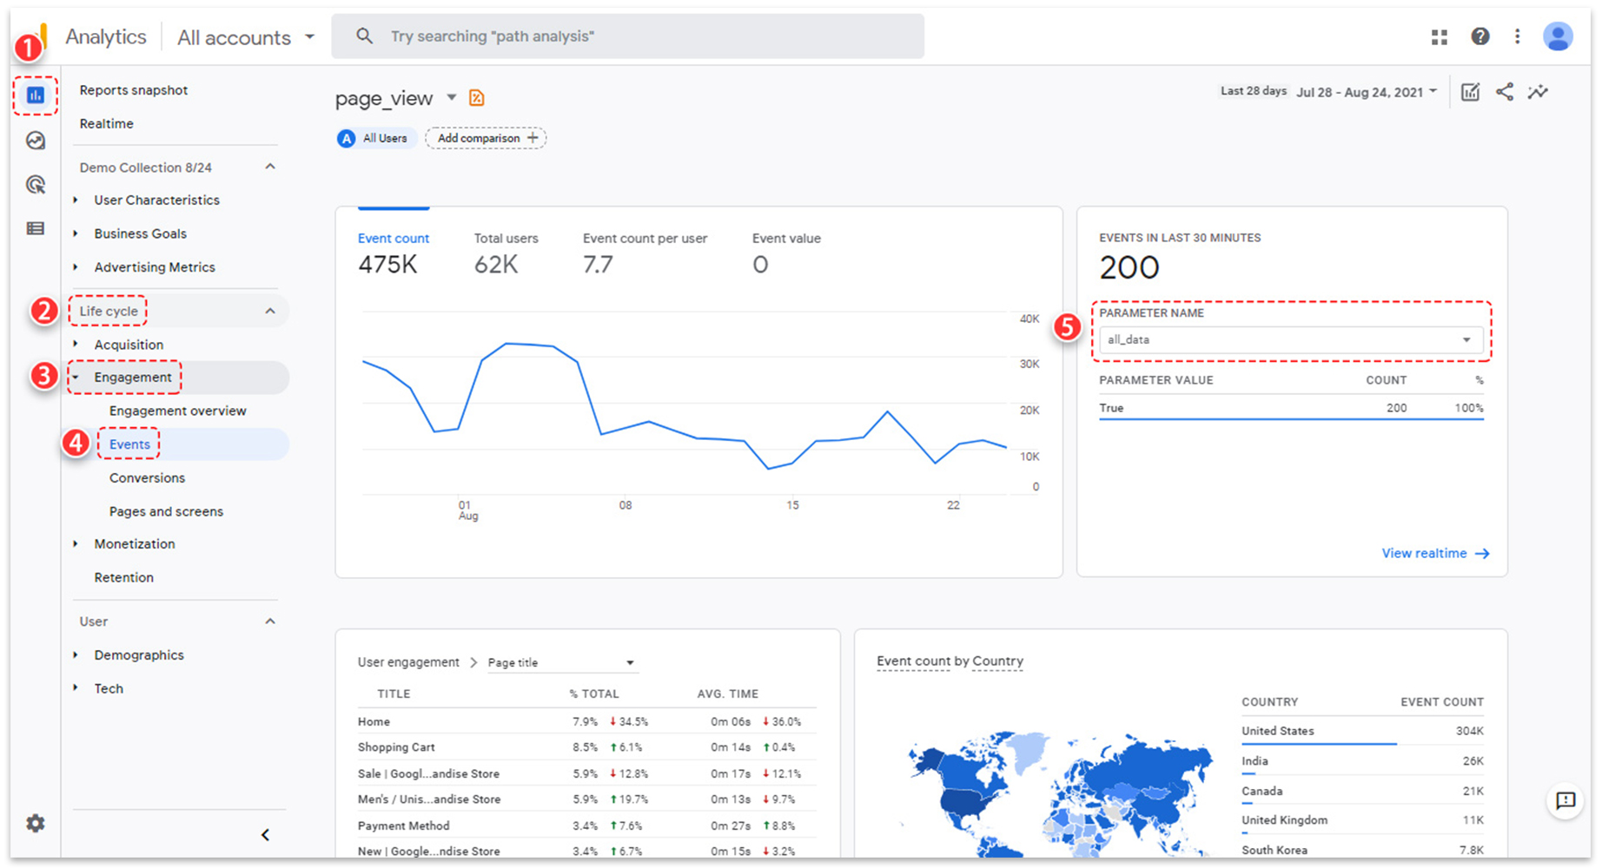The height and width of the screenshot is (868, 1602).
Task: Open the Explore icon in sidebar
Action: pos(36,141)
